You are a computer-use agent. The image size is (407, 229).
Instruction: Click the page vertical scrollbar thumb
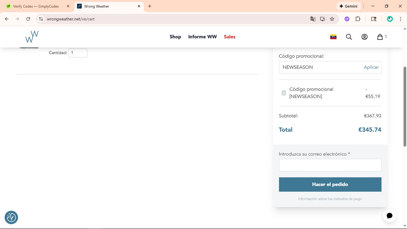pos(405,106)
